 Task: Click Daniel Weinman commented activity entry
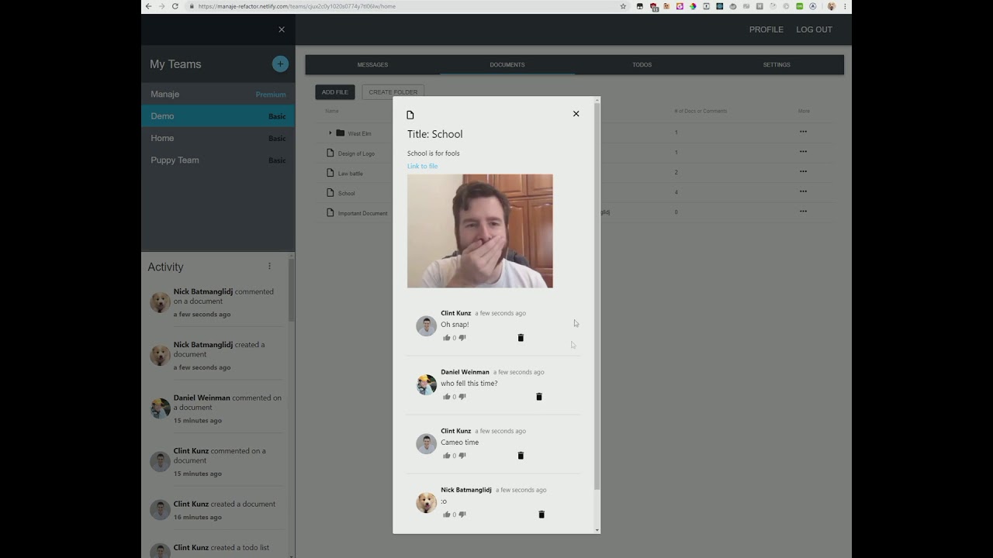[x=218, y=408]
